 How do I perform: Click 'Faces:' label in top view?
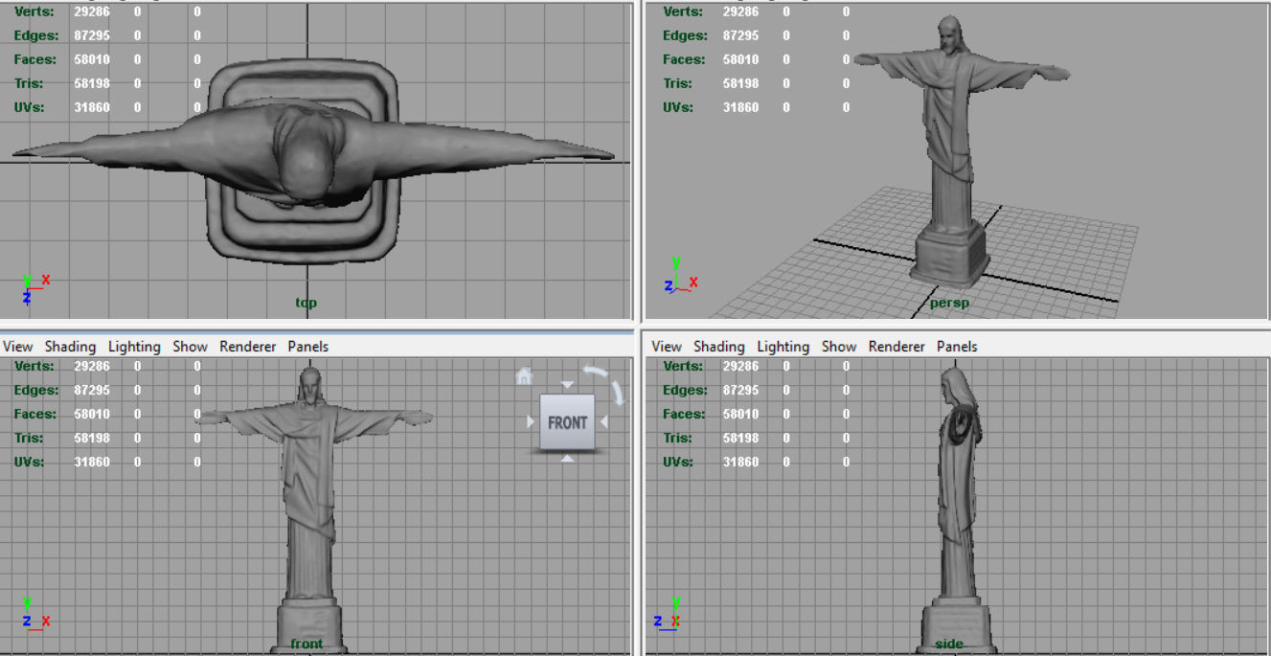[x=36, y=59]
